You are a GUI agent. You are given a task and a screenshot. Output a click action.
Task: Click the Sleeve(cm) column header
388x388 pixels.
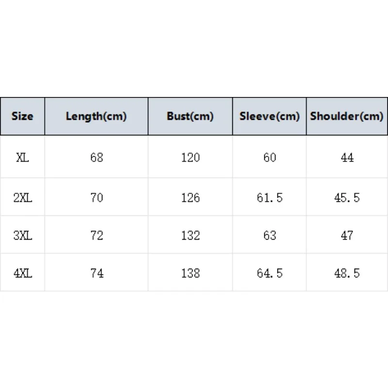click(x=270, y=116)
